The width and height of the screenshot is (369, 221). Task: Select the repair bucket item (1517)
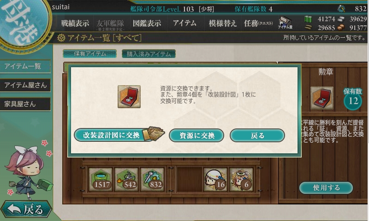[x=101, y=179]
